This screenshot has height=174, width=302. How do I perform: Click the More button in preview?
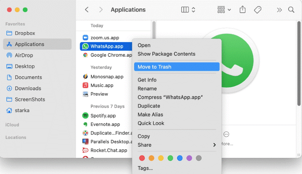[x=226, y=134]
